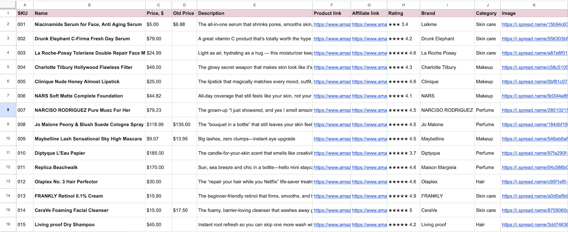The image size is (568, 232).
Task: Select the 'Niacinamide Serum for Face' name cell
Action: [89, 24]
